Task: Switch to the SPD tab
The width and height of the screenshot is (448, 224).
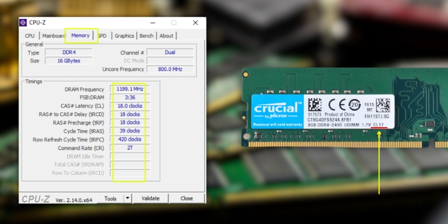Action: click(x=102, y=36)
